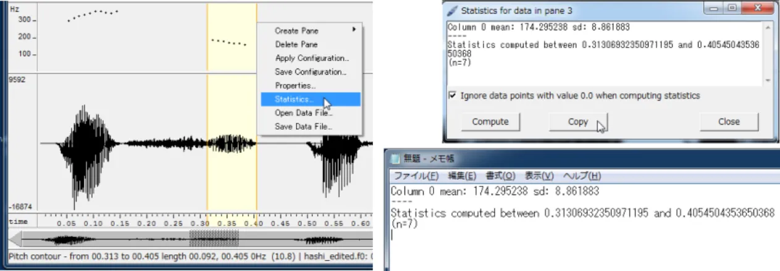Click the Notepad icon in title bar
Viewport: 780px width, 271px height.
395,158
